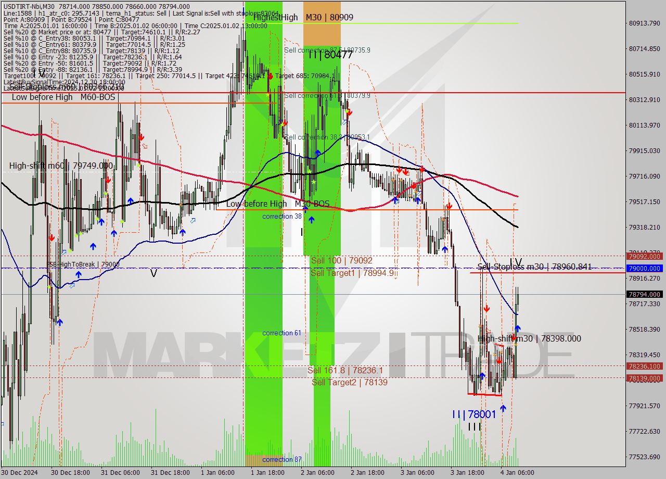Select the 'correction 87' label
666x479 pixels.
click(x=282, y=459)
